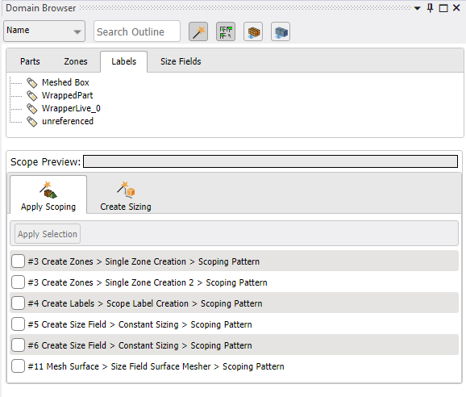
Task: Click the tag icon beside Meshed Box
Action: click(x=31, y=82)
